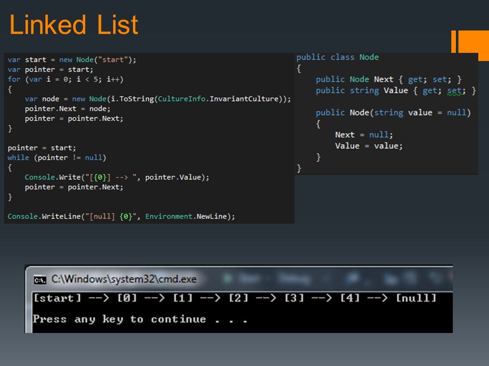Image resolution: width=489 pixels, height=366 pixels.
Task: Click the line containing CultureInfo.InvariantCulture
Action: point(158,99)
